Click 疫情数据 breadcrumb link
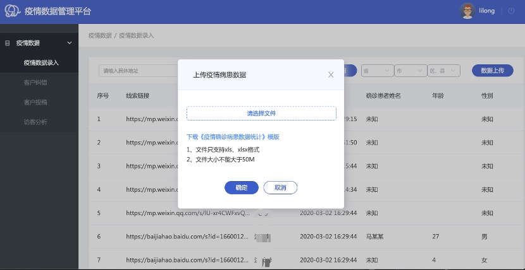 [100, 35]
